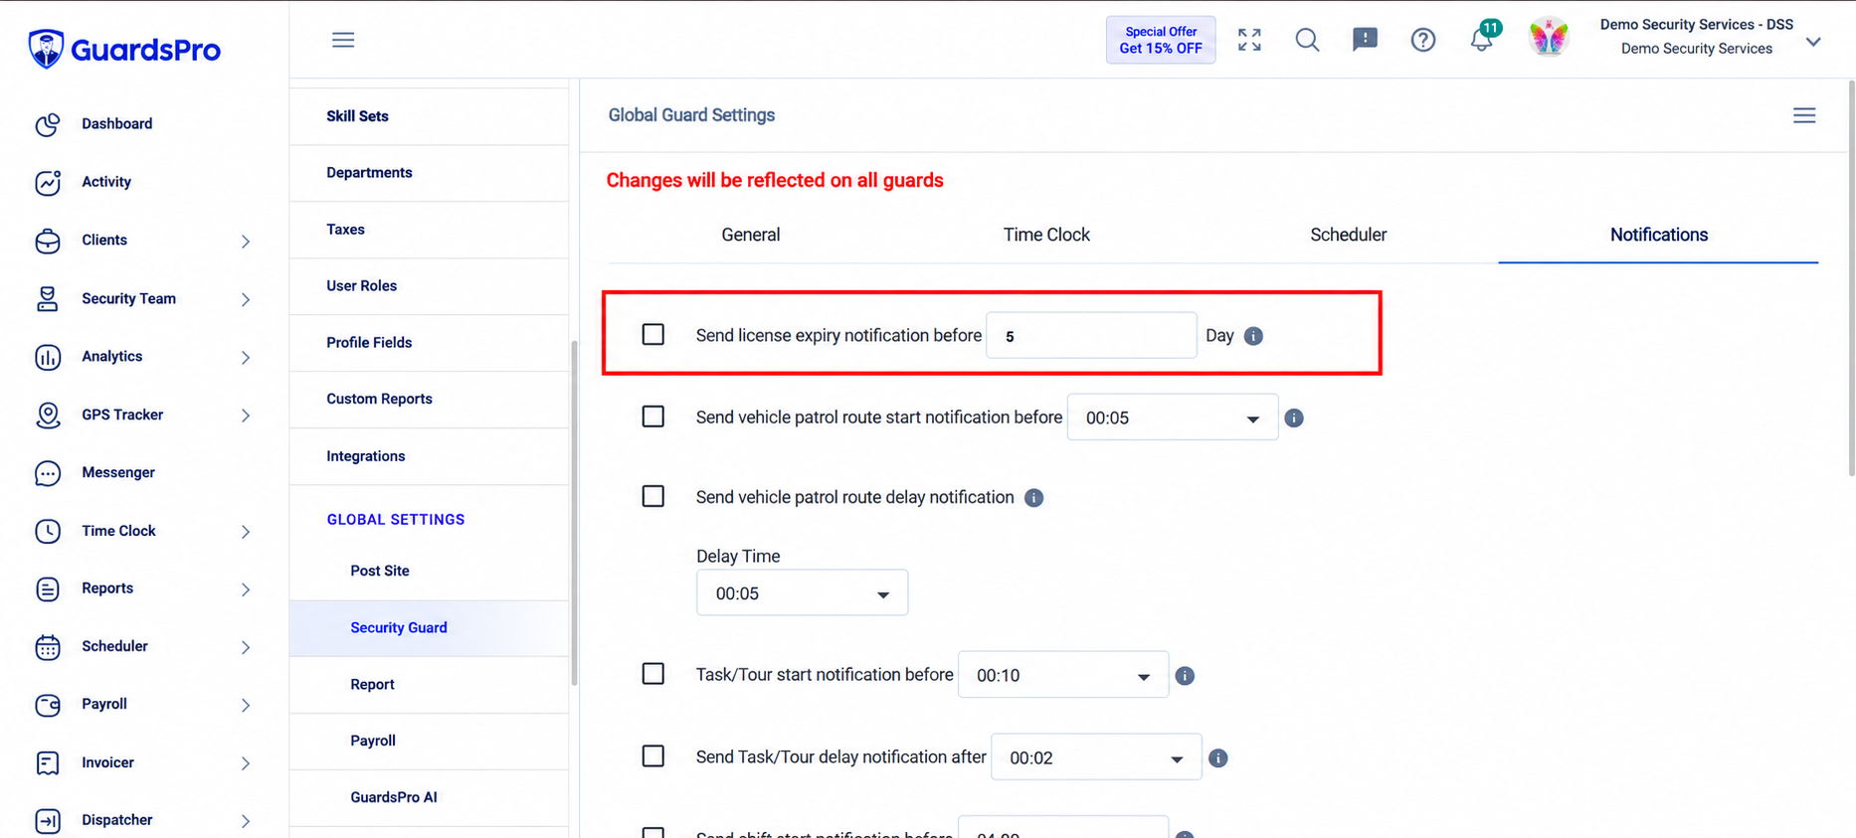Toggle the hamburger sidebar menu icon
Image resolution: width=1856 pixels, height=838 pixels.
pyautogui.click(x=343, y=40)
